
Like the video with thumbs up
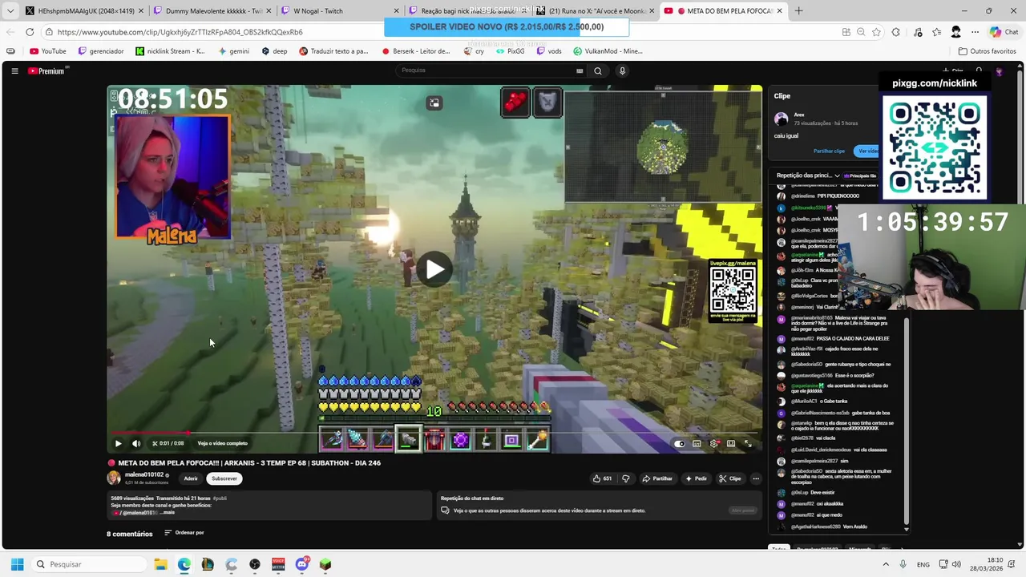[602, 478]
